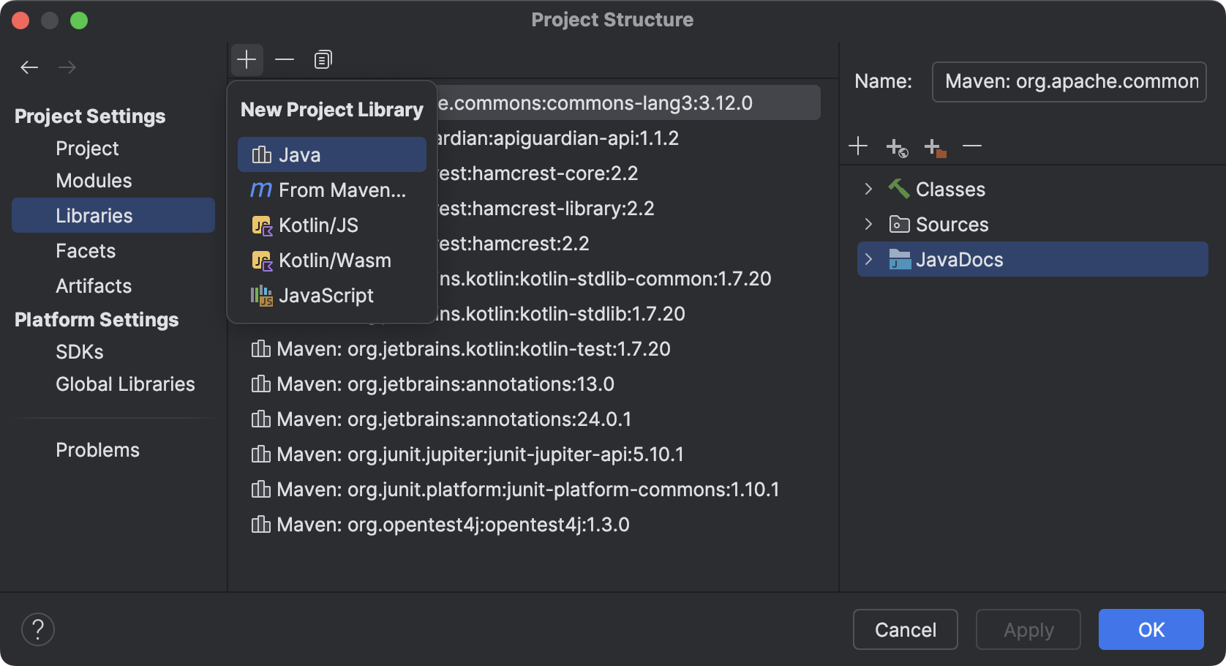Click the attach-from-URL globe plus icon
Image resolution: width=1226 pixels, height=666 pixels.
[896, 146]
